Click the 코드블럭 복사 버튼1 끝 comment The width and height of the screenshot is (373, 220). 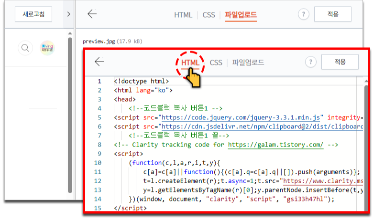point(179,136)
